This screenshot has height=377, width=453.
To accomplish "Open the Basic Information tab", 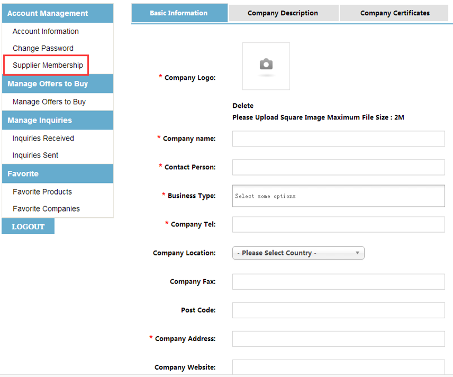I will (179, 13).
